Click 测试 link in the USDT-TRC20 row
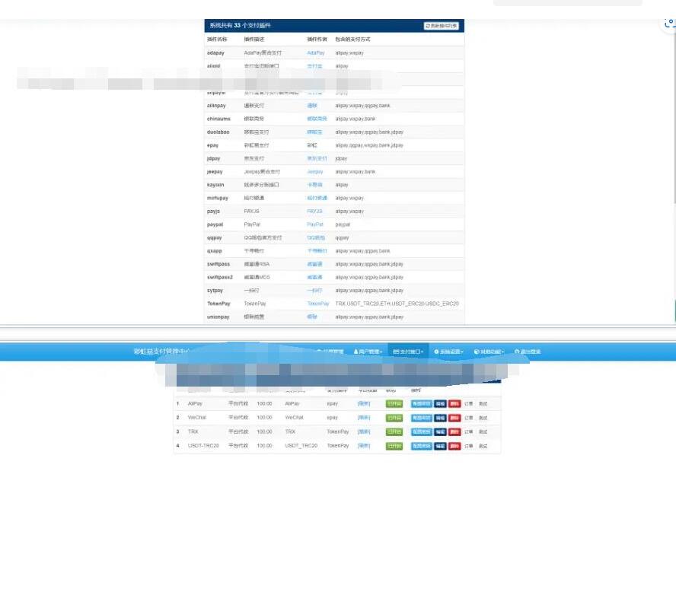Viewport: 676px width, 608px height. click(483, 446)
